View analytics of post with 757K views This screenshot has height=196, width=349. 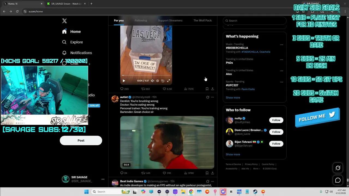coord(189,89)
